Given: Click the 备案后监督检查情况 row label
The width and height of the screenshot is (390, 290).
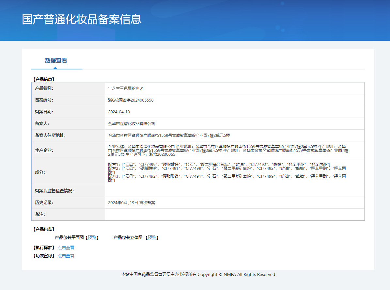Looking at the screenshot, I should [x=55, y=191].
